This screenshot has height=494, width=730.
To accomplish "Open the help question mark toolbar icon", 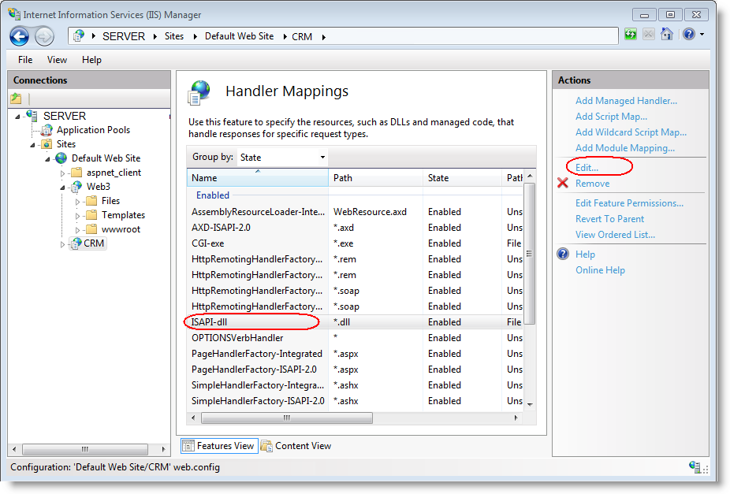I will [x=689, y=35].
